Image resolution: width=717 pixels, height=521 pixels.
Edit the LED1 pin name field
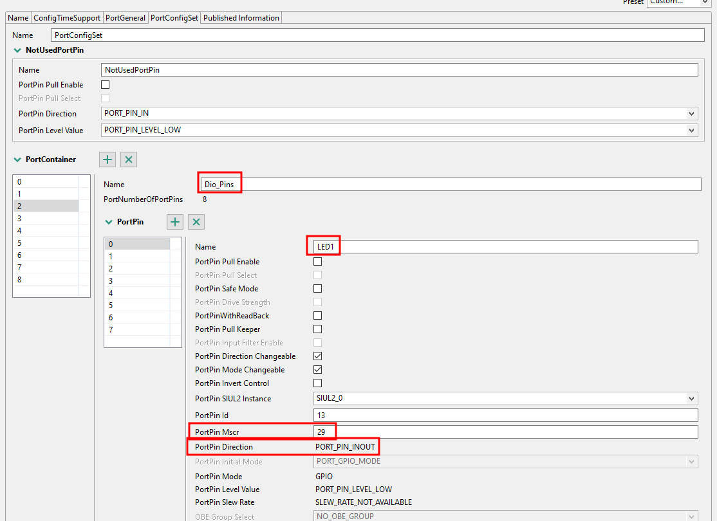(x=506, y=247)
